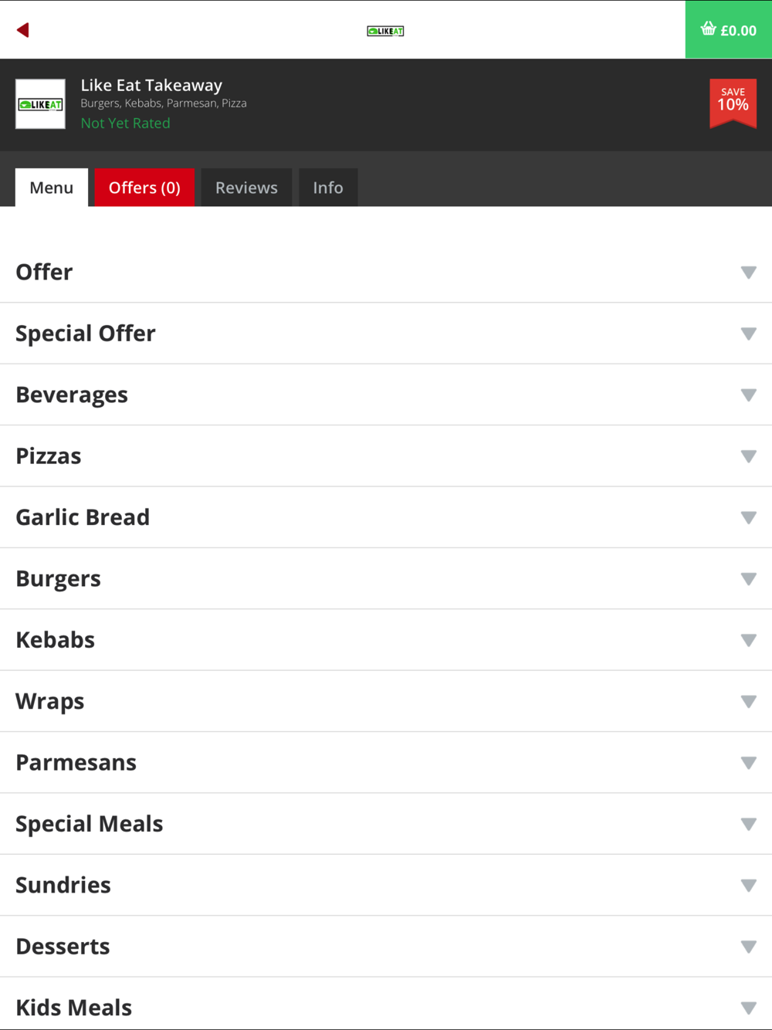Open the Pizzas category
Image resolution: width=772 pixels, height=1030 pixels.
point(386,456)
